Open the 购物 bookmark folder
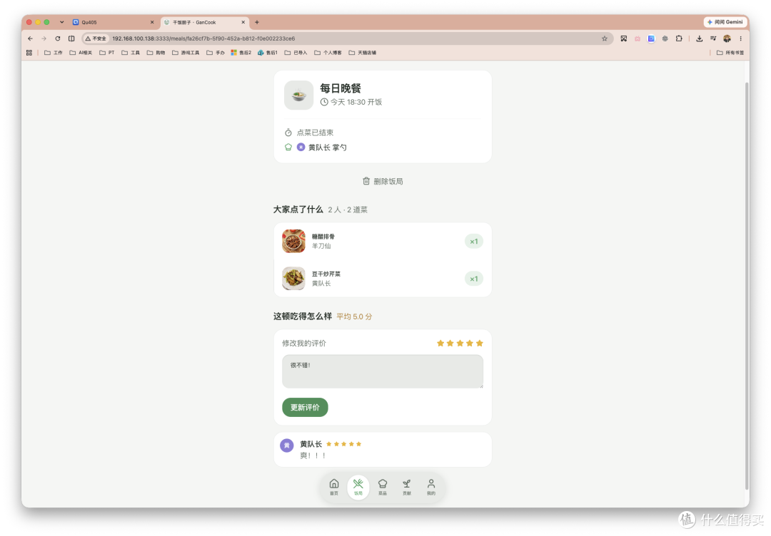 coord(156,53)
